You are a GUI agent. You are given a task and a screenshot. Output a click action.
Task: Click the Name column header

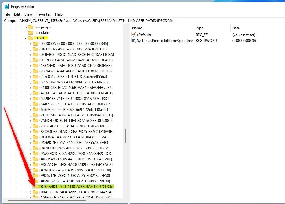(x=137, y=28)
